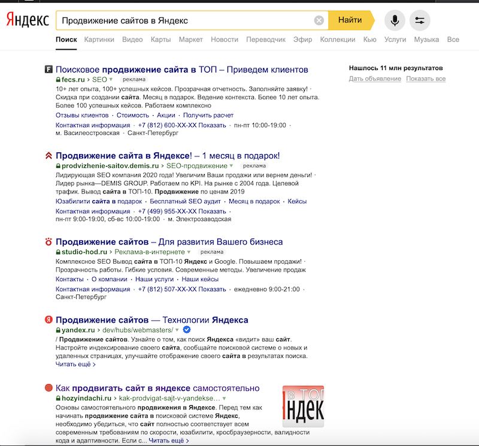The image size is (479, 446).
Task: Click the lock icon beside fecs.ru
Action: pos(58,80)
